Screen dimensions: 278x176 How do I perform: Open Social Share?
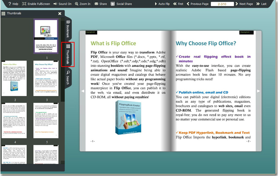121,4
